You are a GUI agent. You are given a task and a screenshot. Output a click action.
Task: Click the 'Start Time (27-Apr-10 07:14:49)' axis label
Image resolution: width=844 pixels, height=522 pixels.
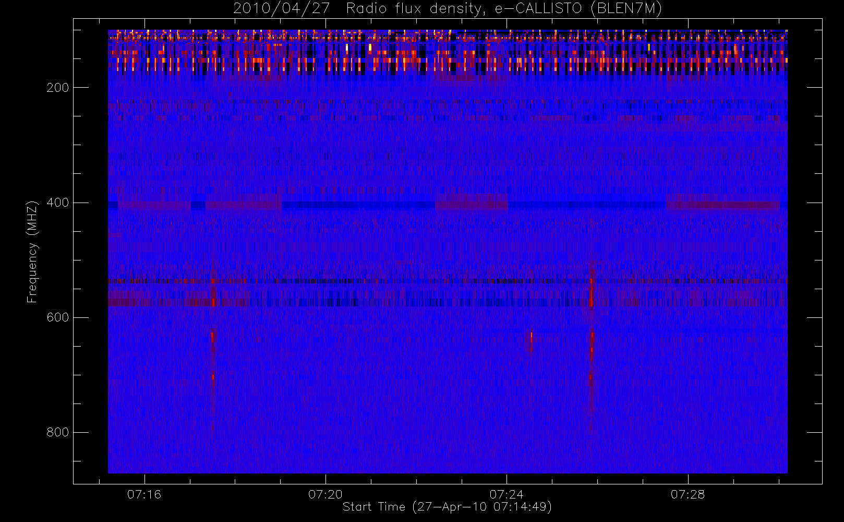[447, 507]
